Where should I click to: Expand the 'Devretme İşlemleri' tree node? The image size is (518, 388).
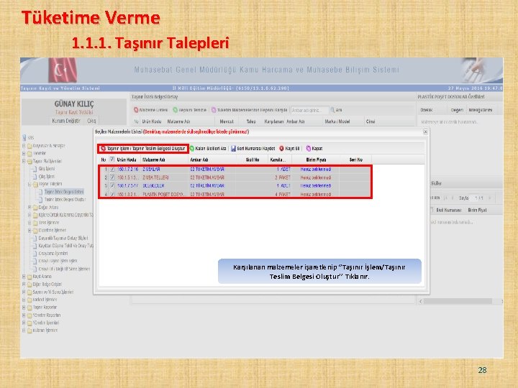click(29, 231)
